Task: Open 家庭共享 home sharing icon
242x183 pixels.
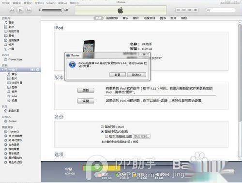Action: click(12, 111)
